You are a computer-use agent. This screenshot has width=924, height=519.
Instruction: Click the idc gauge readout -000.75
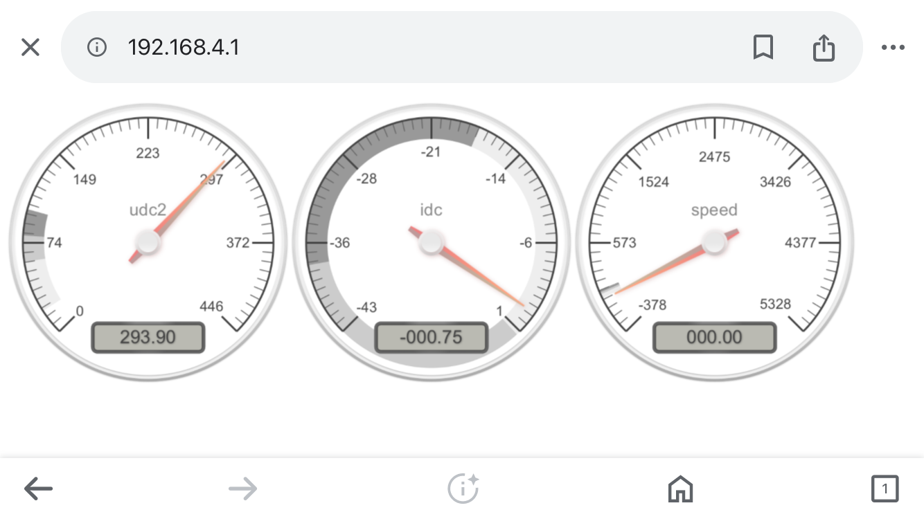(431, 338)
